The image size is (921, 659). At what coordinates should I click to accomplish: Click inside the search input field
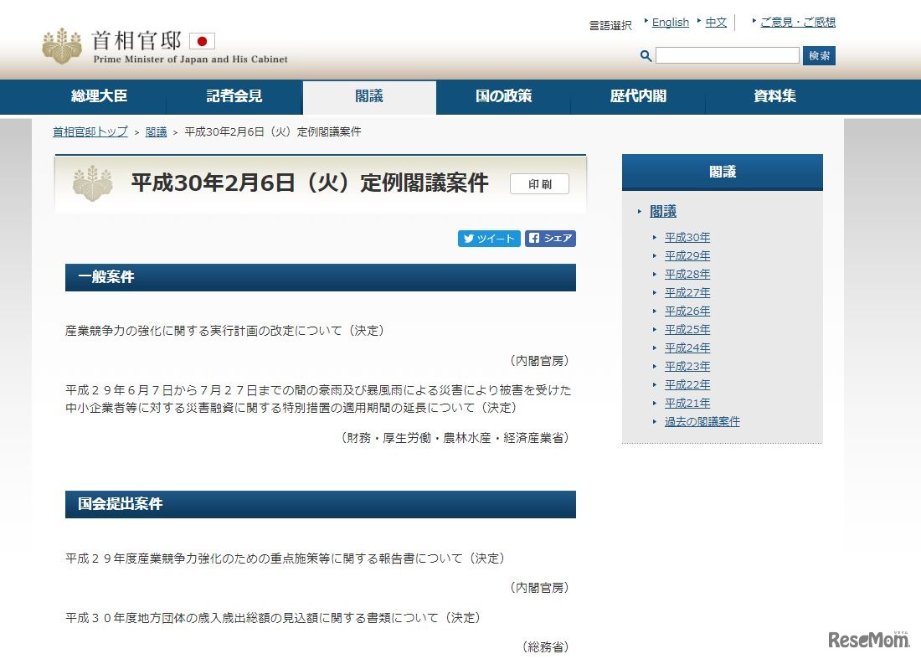coord(727,55)
